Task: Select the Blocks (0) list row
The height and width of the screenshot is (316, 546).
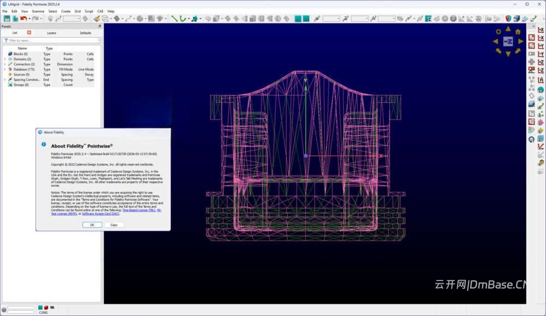Action: (51, 54)
